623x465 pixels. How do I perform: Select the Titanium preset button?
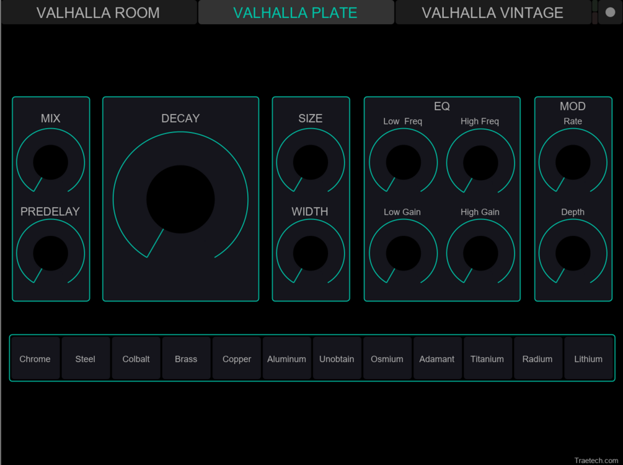[x=487, y=359]
